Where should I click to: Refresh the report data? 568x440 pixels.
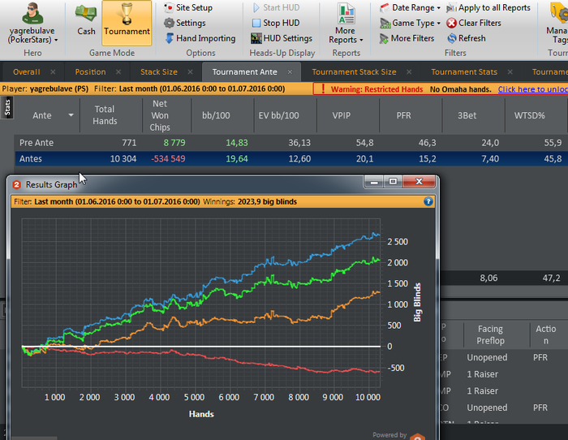pos(467,38)
